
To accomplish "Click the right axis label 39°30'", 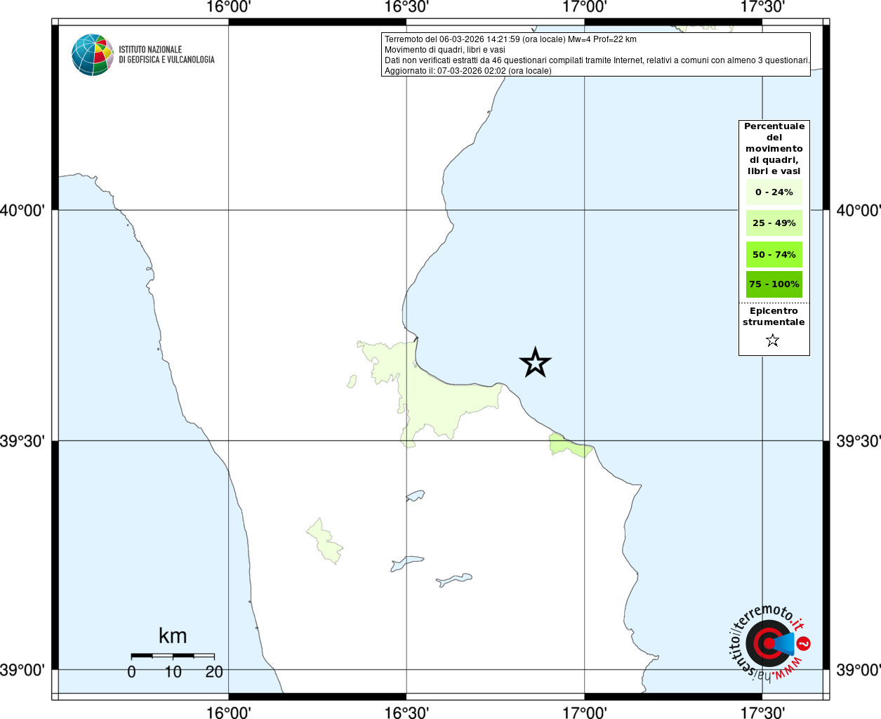I will pos(859,441).
